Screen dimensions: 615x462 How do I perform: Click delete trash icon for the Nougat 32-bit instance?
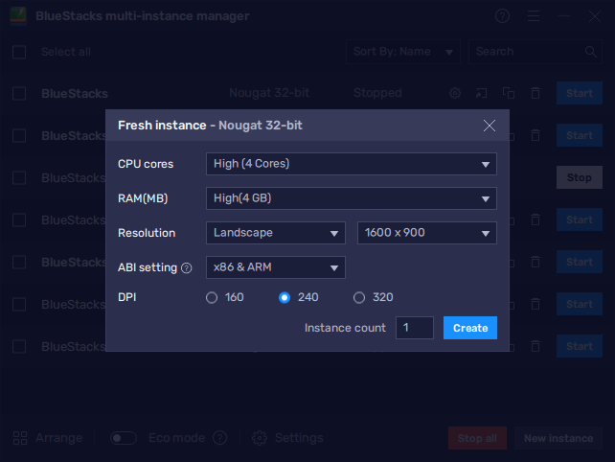pos(535,93)
